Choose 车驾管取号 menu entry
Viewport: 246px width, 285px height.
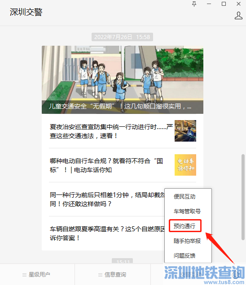(187, 211)
